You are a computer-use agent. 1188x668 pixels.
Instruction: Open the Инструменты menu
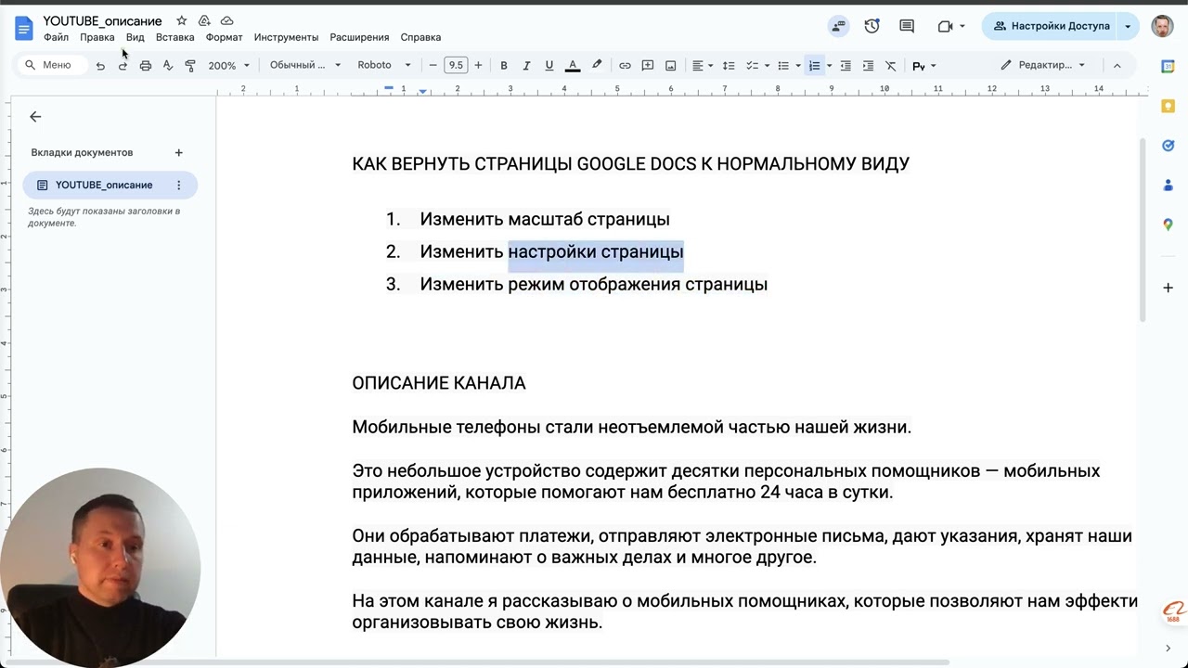286,37
